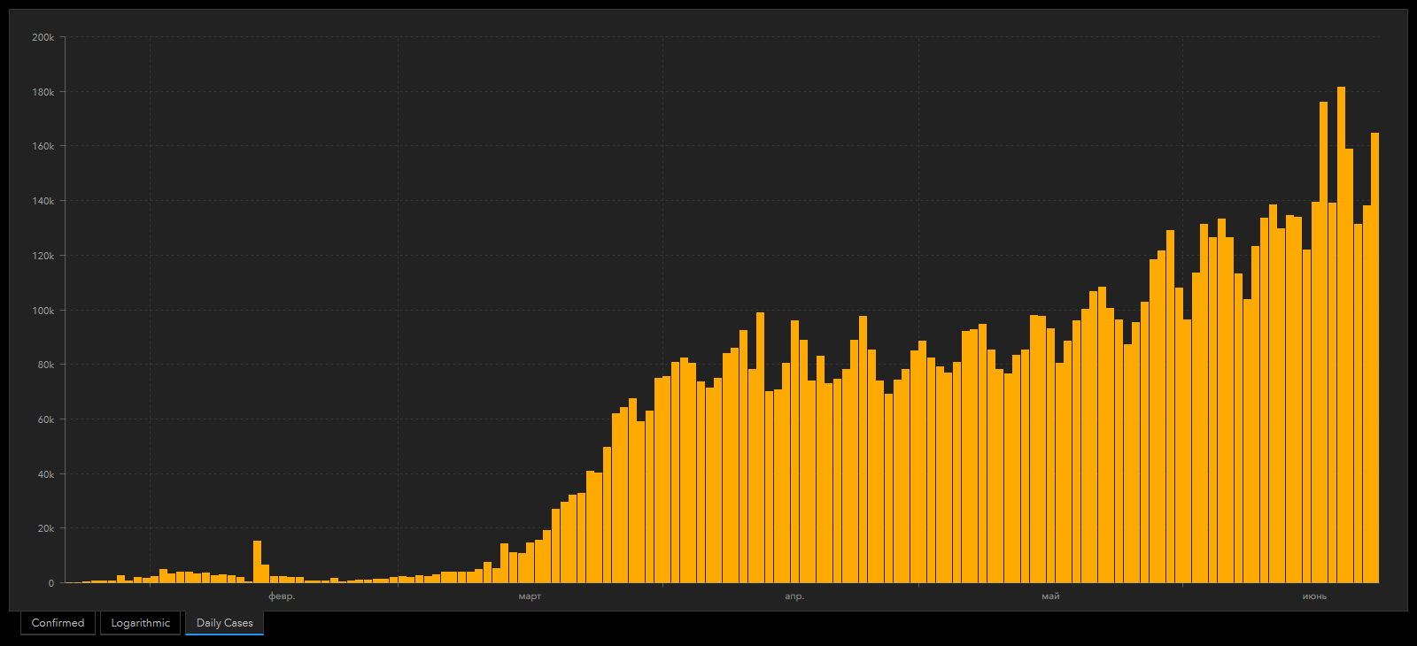Click the 'март' x-axis label

530,596
